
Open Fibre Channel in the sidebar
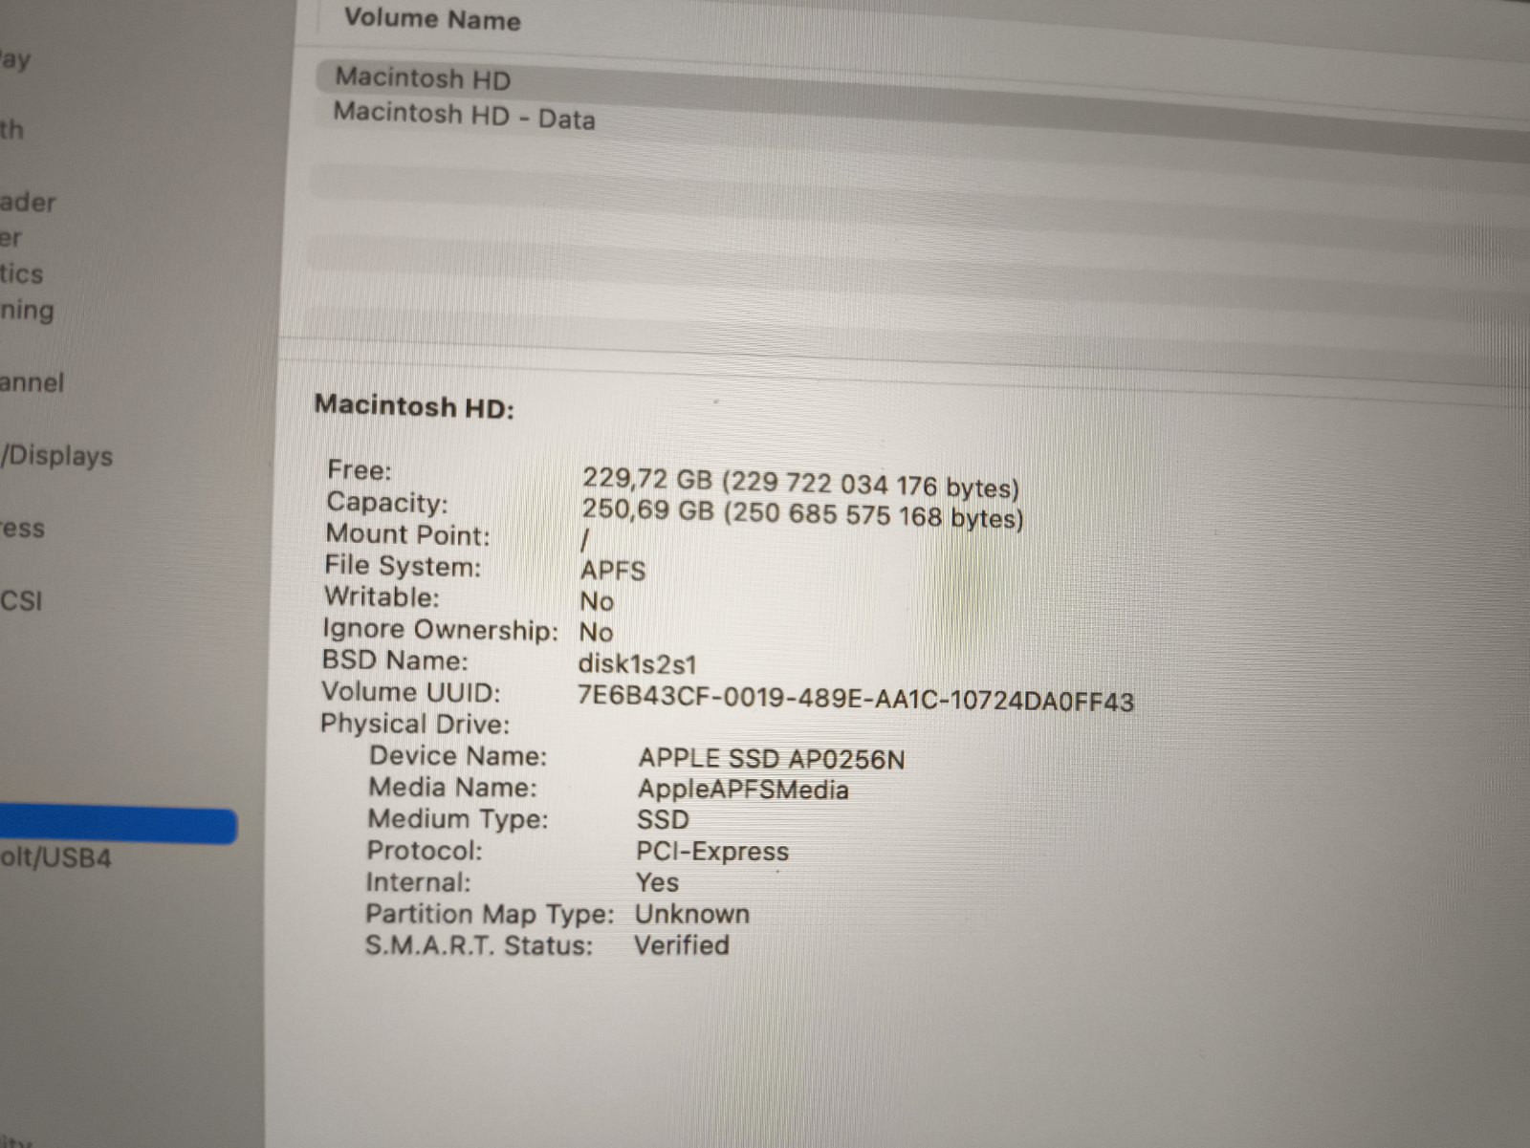coord(33,383)
